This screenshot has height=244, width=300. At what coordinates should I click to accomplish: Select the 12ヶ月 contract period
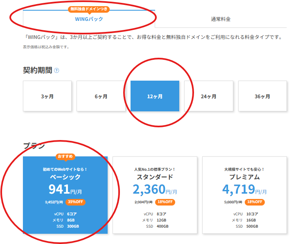(155, 97)
